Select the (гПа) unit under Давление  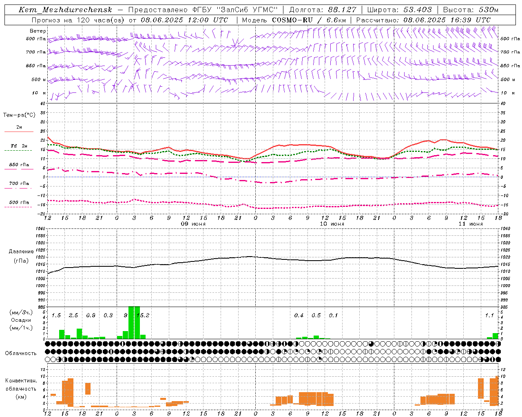21,261
